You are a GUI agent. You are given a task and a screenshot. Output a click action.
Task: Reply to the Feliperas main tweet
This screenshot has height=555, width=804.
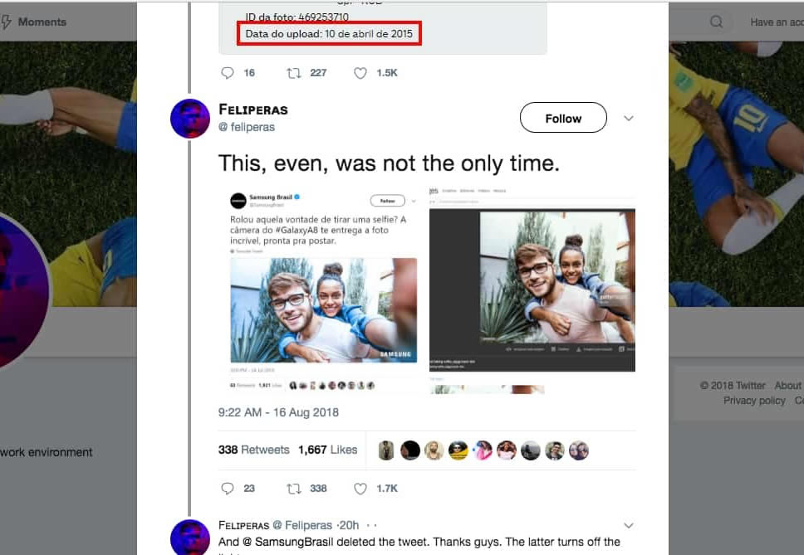coord(228,489)
